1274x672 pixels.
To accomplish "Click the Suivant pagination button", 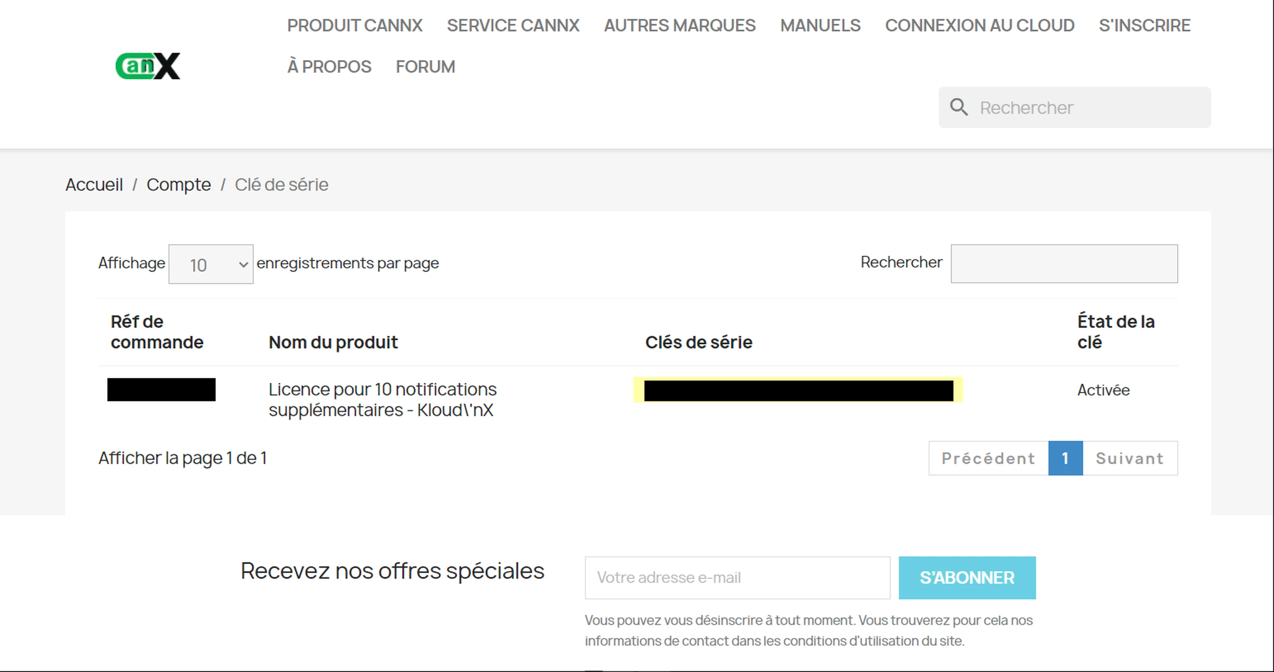I will coord(1130,458).
